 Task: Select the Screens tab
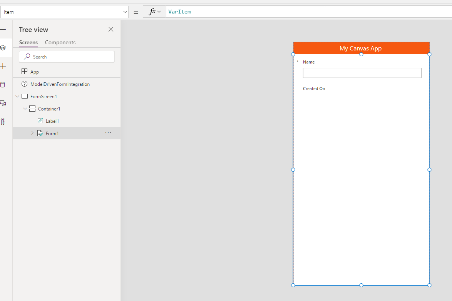[28, 42]
